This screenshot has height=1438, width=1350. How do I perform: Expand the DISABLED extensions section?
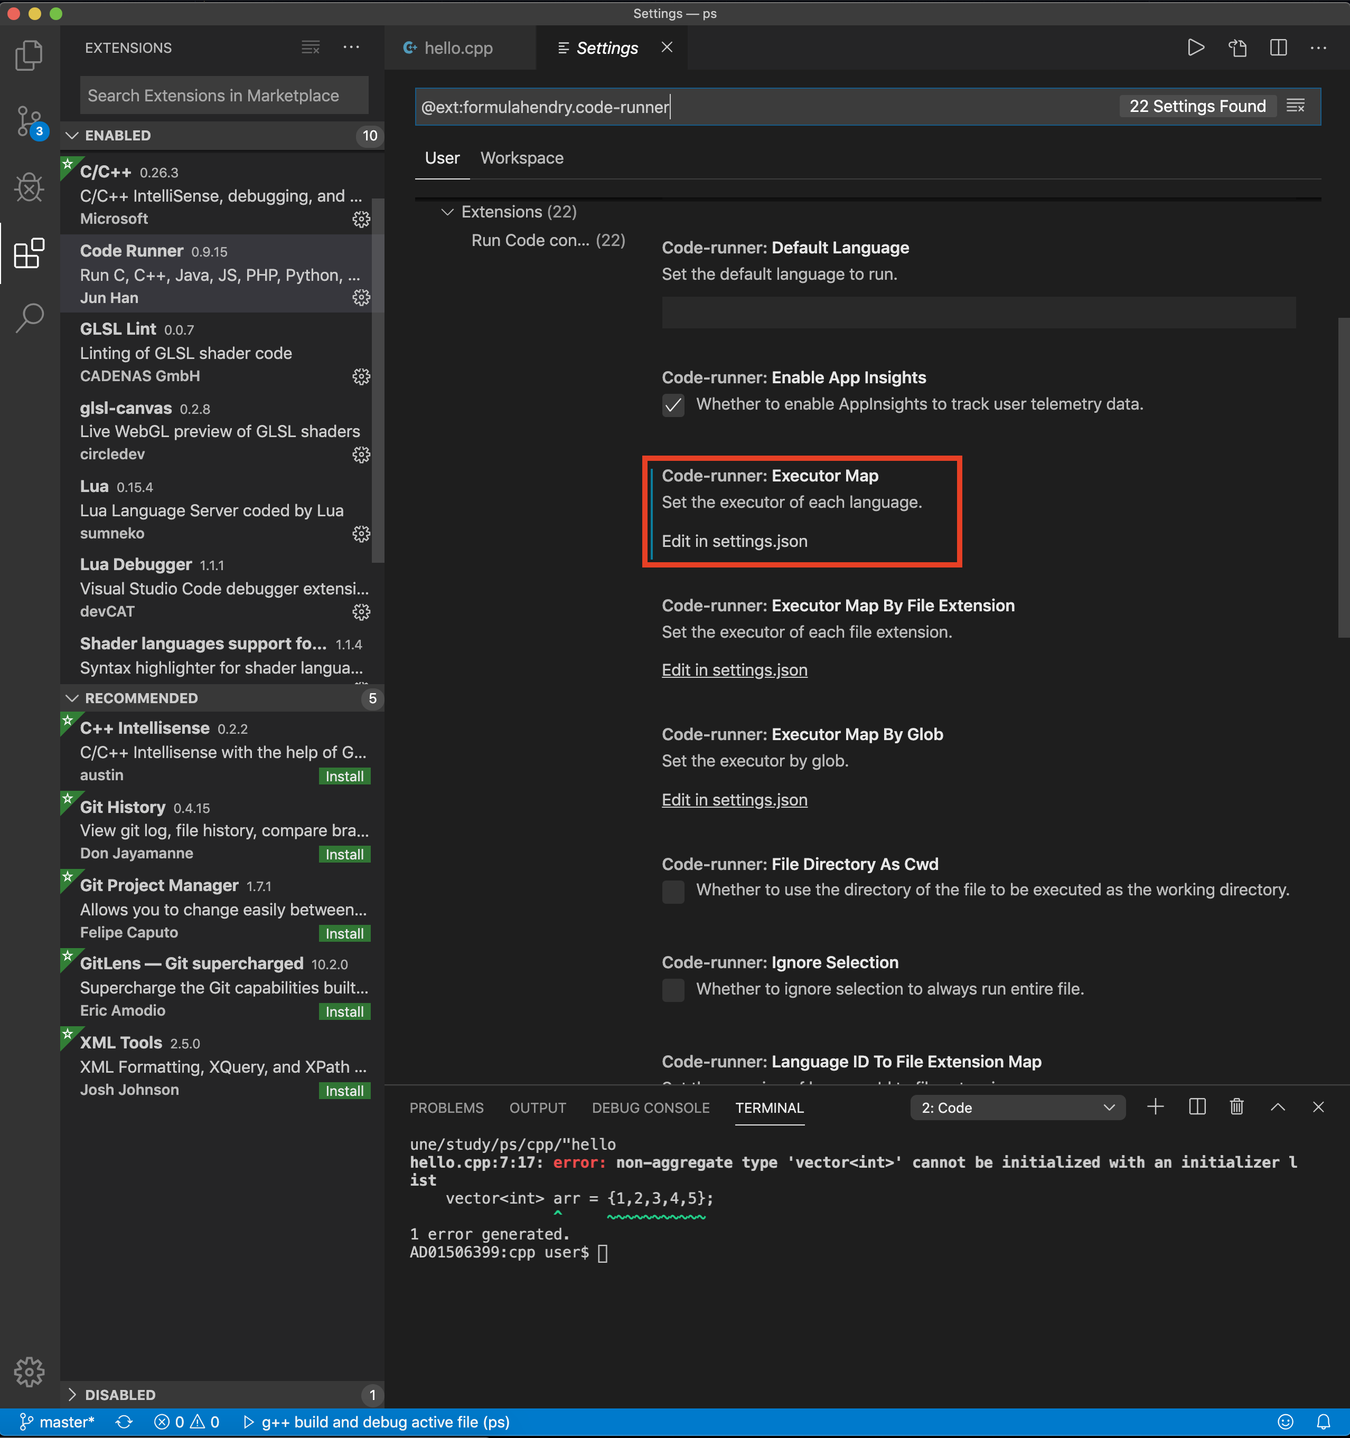click(120, 1395)
